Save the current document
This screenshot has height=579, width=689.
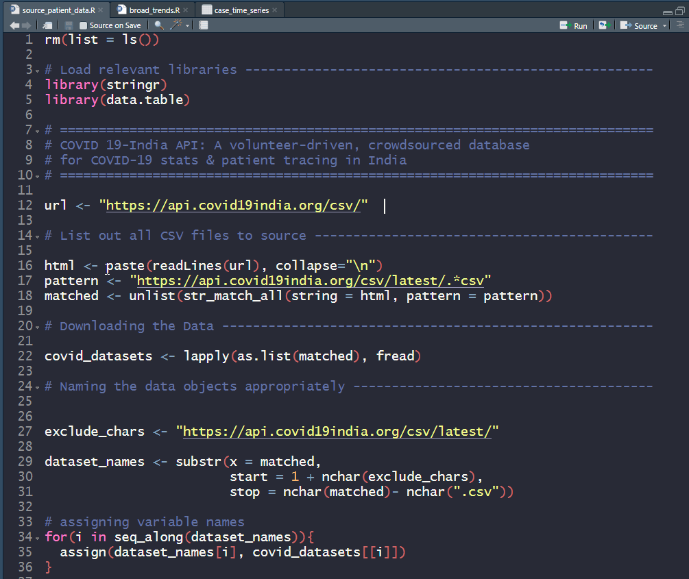click(x=69, y=25)
